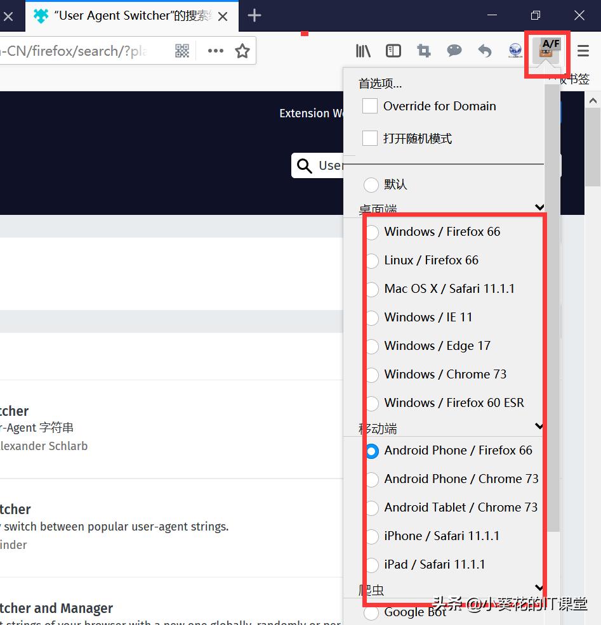Click the page vertical scrollbar thumb

[593, 148]
